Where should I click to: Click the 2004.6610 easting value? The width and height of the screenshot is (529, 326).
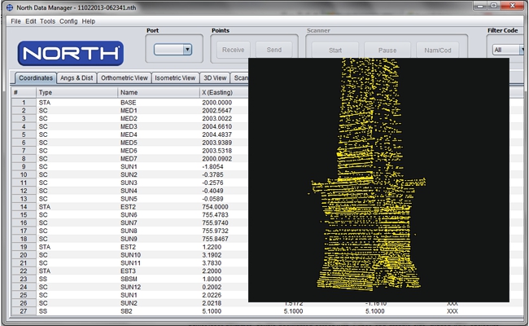click(x=217, y=126)
